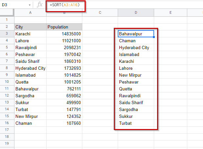Image resolution: width=203 pixels, height=149 pixels.
Task: Select the row 17 header
Action: point(7,130)
